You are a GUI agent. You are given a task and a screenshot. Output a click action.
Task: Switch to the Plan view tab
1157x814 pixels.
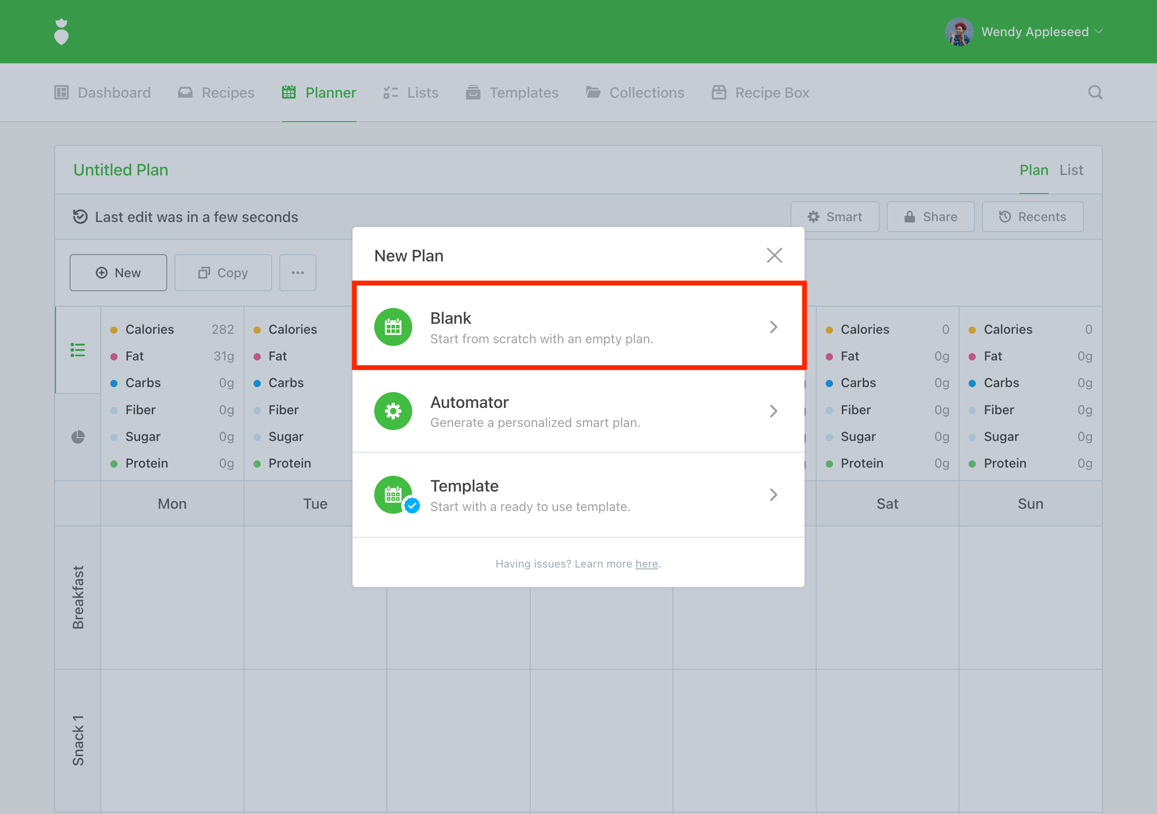1034,170
